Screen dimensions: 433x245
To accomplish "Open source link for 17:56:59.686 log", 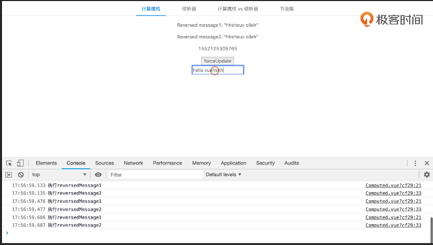I will (x=393, y=217).
